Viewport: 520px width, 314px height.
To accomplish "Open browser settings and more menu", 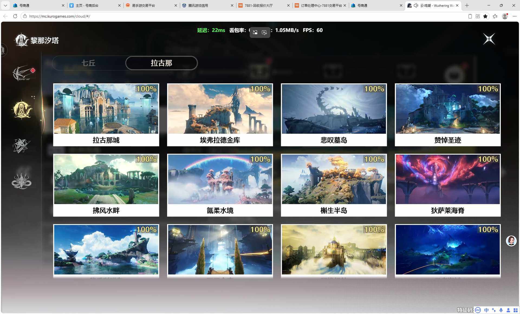I will tap(515, 16).
